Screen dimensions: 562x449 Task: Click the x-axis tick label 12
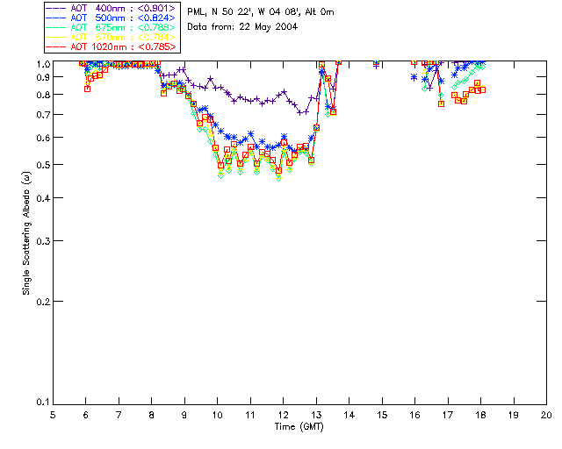(283, 415)
